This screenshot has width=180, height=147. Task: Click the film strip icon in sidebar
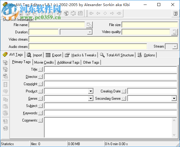click(x=5, y=85)
